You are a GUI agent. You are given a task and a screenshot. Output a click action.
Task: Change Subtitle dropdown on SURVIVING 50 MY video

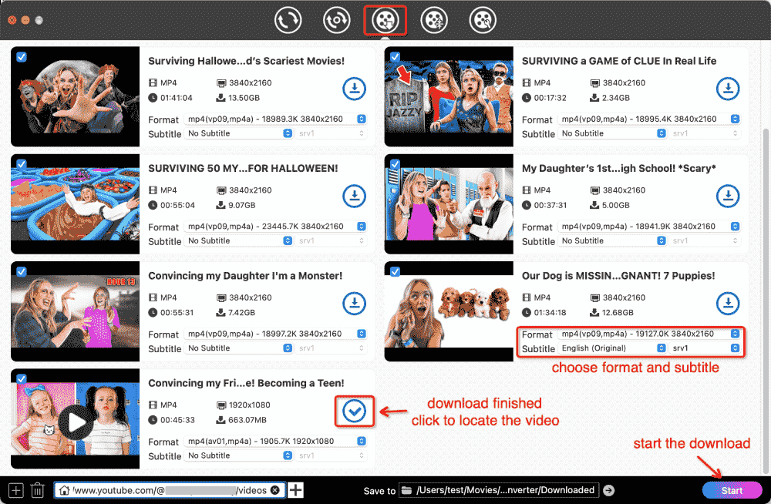pyautogui.click(x=240, y=240)
